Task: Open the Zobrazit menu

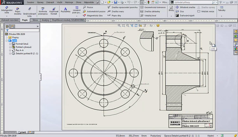Action: click(50, 2)
